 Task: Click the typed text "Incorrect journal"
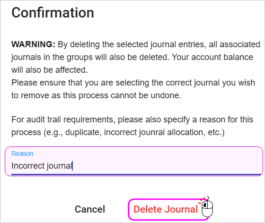tap(42, 166)
